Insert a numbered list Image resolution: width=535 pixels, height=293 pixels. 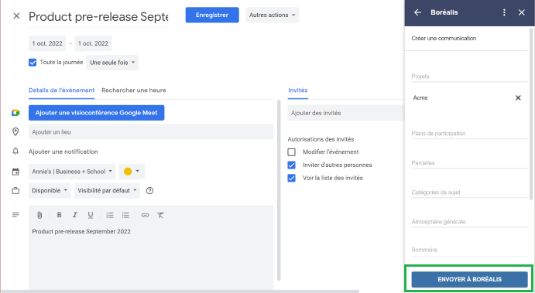coord(110,215)
